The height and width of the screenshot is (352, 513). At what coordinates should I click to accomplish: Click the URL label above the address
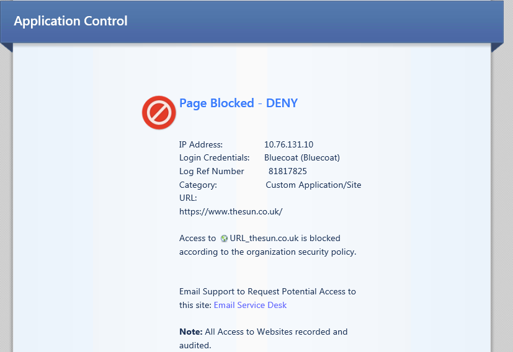pos(188,198)
